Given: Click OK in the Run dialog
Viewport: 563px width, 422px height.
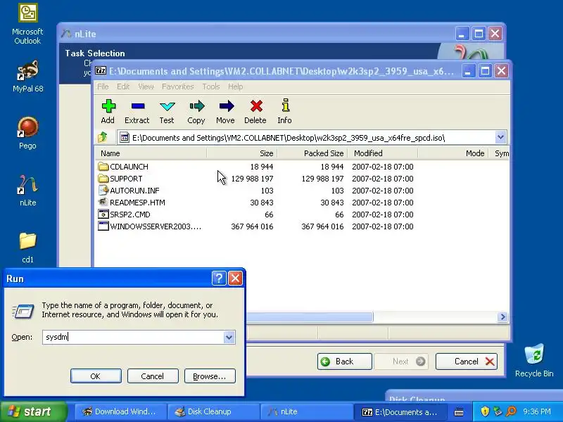Looking at the screenshot, I should [x=96, y=376].
